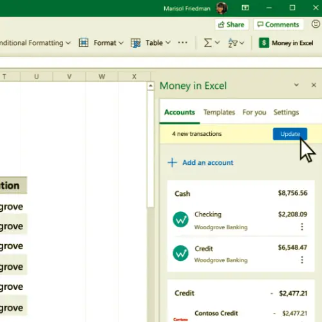Click the Add an account link

pyautogui.click(x=207, y=162)
